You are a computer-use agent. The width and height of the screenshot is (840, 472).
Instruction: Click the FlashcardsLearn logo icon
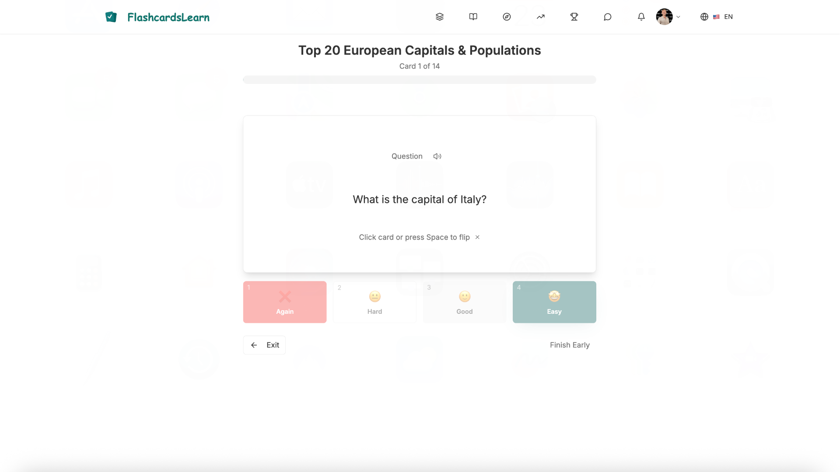point(111,17)
